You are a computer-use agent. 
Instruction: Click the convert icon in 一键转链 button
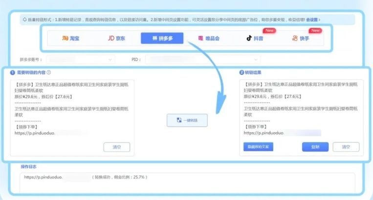(x=179, y=120)
